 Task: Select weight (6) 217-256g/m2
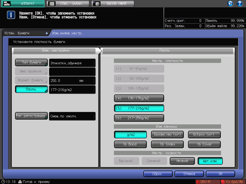click(x=139, y=118)
